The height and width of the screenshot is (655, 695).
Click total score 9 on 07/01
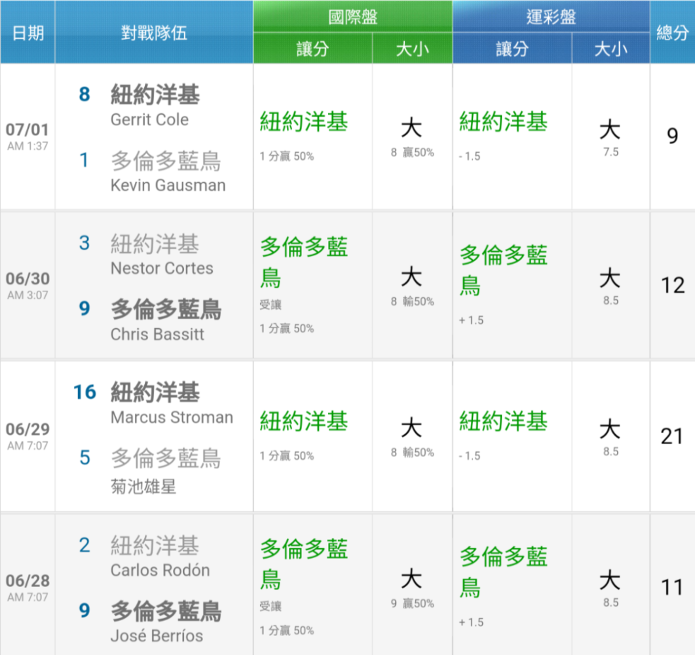click(672, 136)
